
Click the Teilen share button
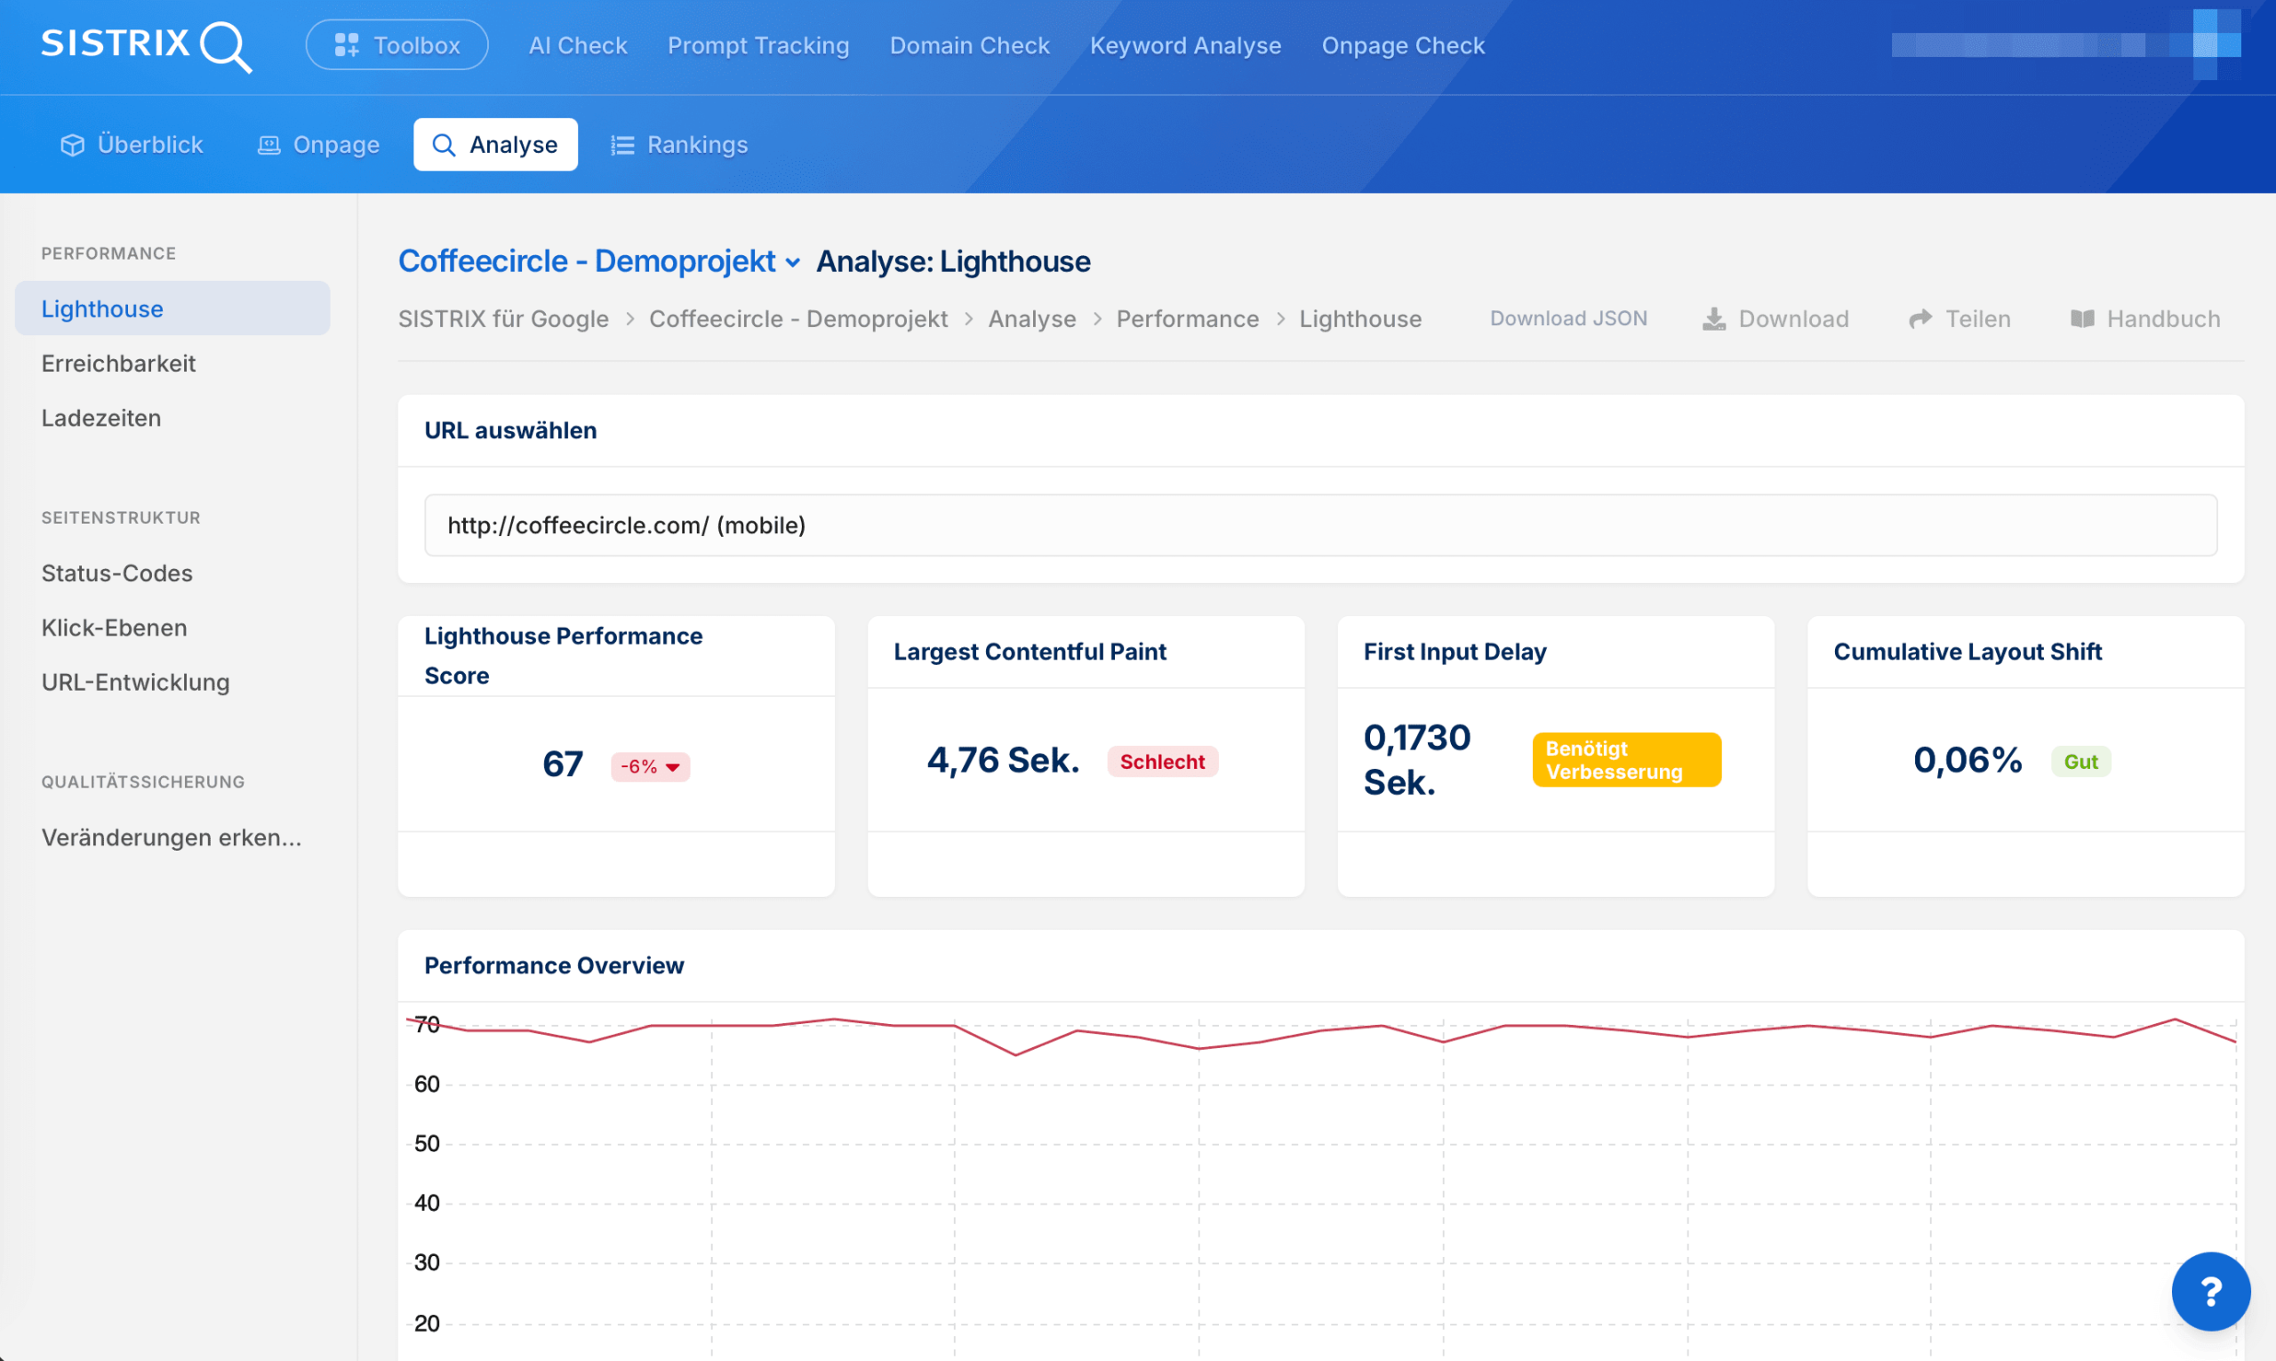(x=1959, y=318)
